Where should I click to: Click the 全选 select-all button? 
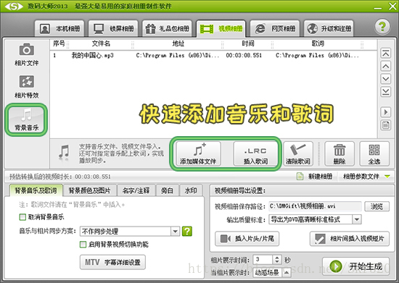click(x=374, y=154)
